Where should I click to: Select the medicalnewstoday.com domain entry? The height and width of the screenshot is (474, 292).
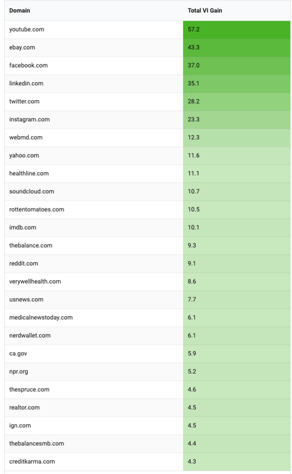click(x=41, y=318)
